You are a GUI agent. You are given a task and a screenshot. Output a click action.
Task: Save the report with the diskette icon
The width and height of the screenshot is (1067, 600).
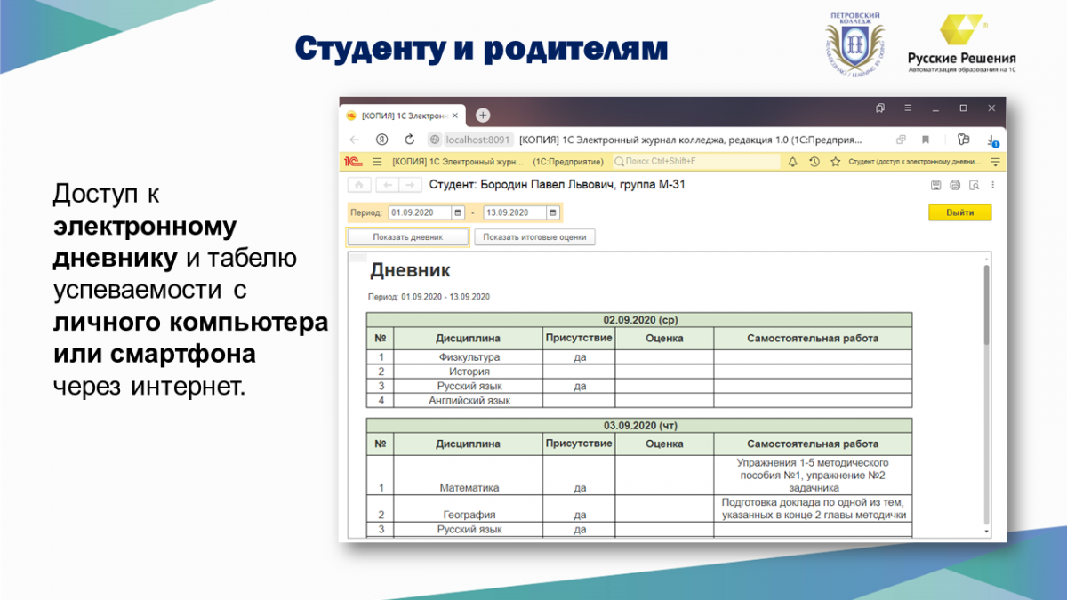[x=936, y=185]
